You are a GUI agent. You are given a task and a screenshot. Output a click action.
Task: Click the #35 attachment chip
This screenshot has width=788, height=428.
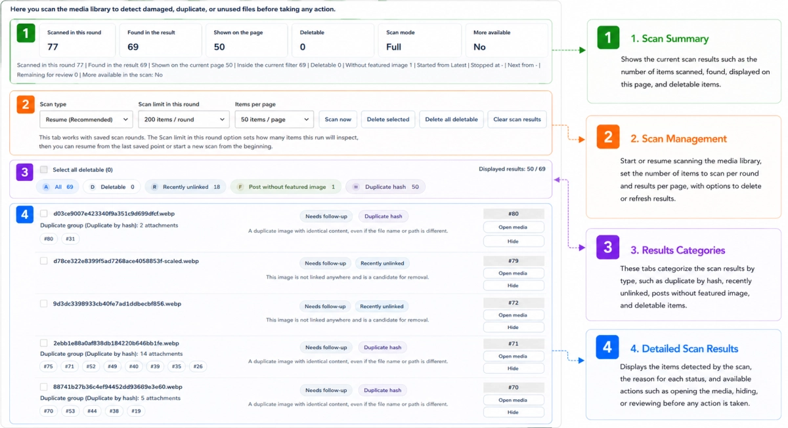pyautogui.click(x=177, y=366)
